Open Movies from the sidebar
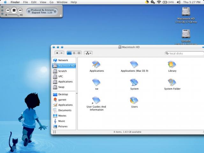 64,116
